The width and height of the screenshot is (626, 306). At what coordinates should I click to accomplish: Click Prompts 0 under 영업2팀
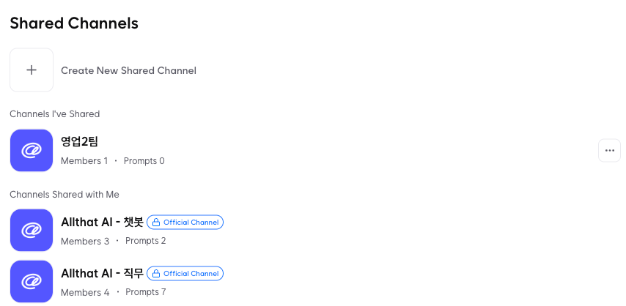tap(144, 161)
